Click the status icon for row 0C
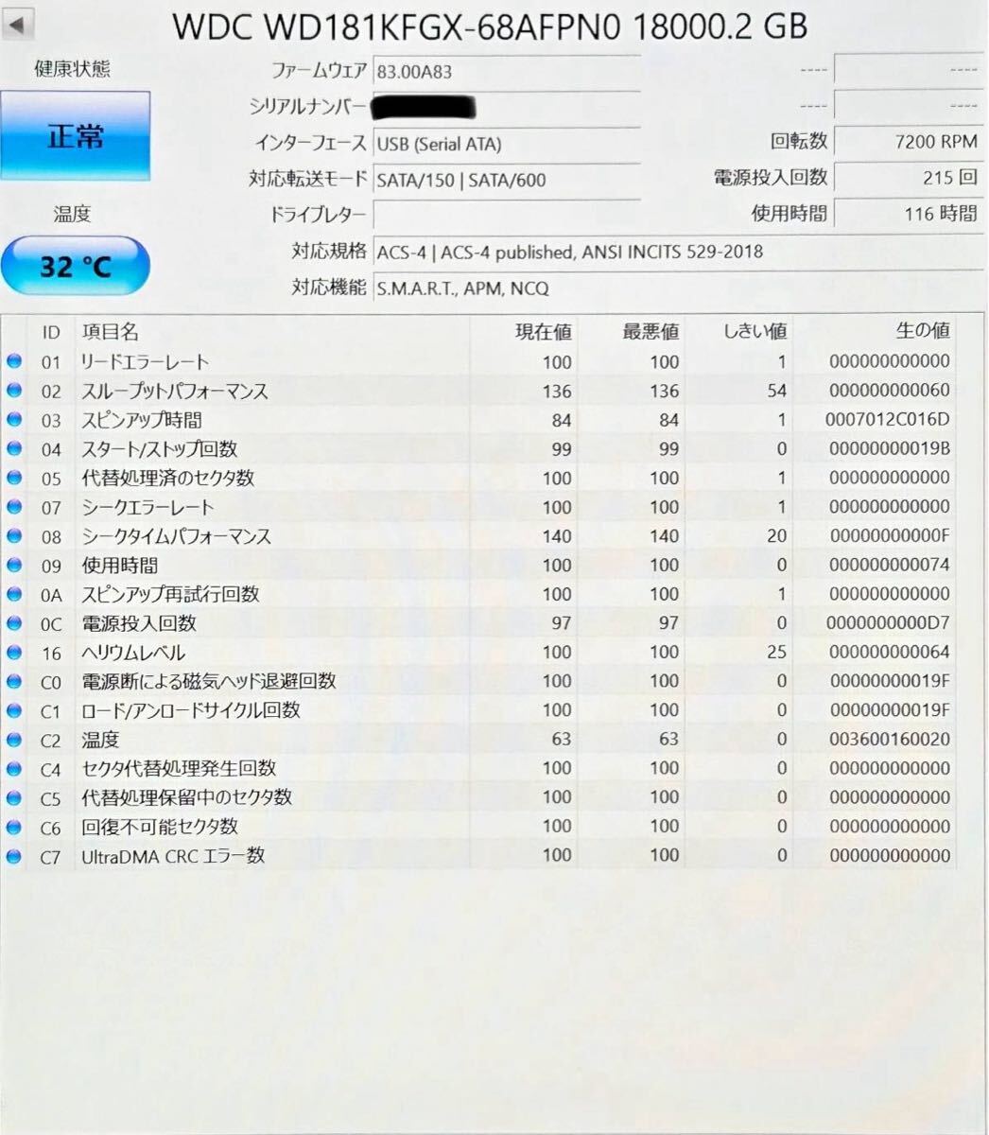This screenshot has height=1135, width=989. 13,623
